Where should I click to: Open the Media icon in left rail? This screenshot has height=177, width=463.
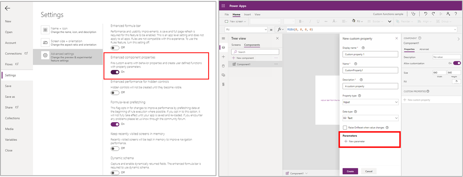(224, 75)
